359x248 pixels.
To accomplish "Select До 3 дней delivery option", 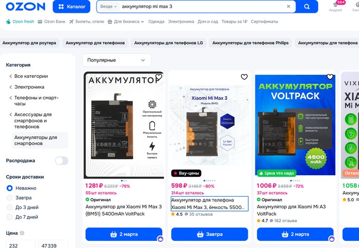I will coord(10,208).
